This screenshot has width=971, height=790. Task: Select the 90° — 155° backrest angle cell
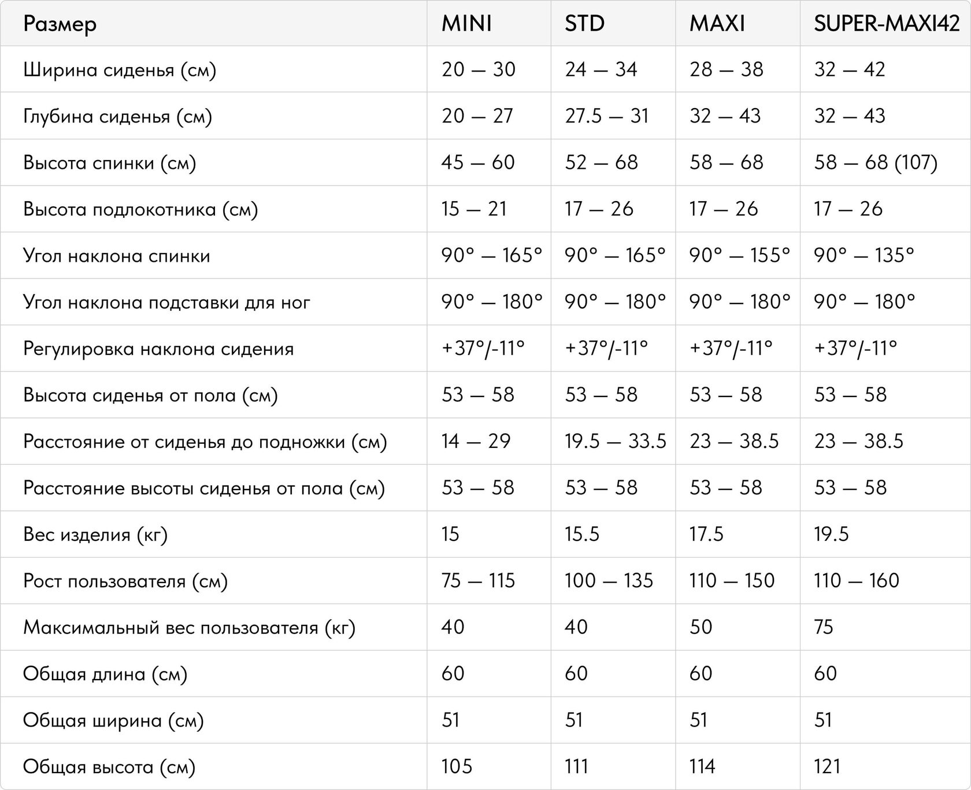coord(739,255)
